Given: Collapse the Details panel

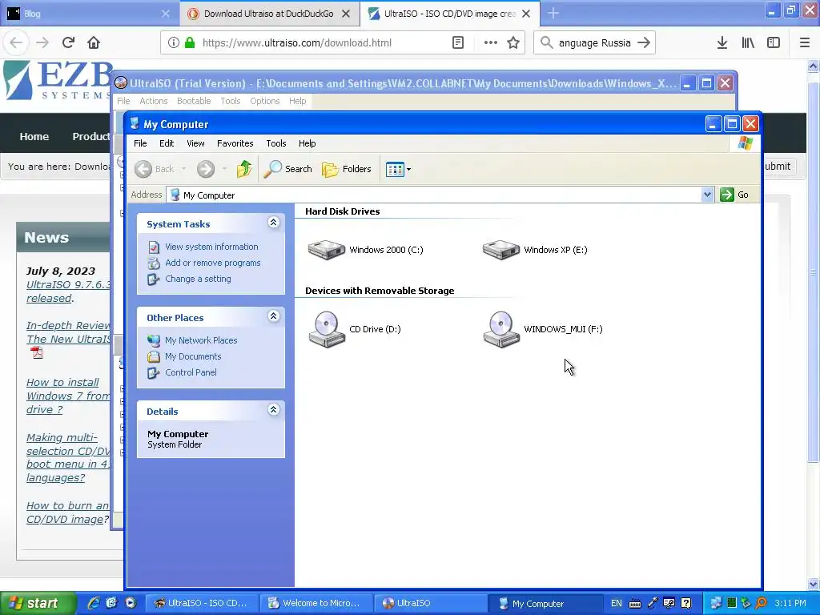Looking at the screenshot, I should click(x=273, y=410).
